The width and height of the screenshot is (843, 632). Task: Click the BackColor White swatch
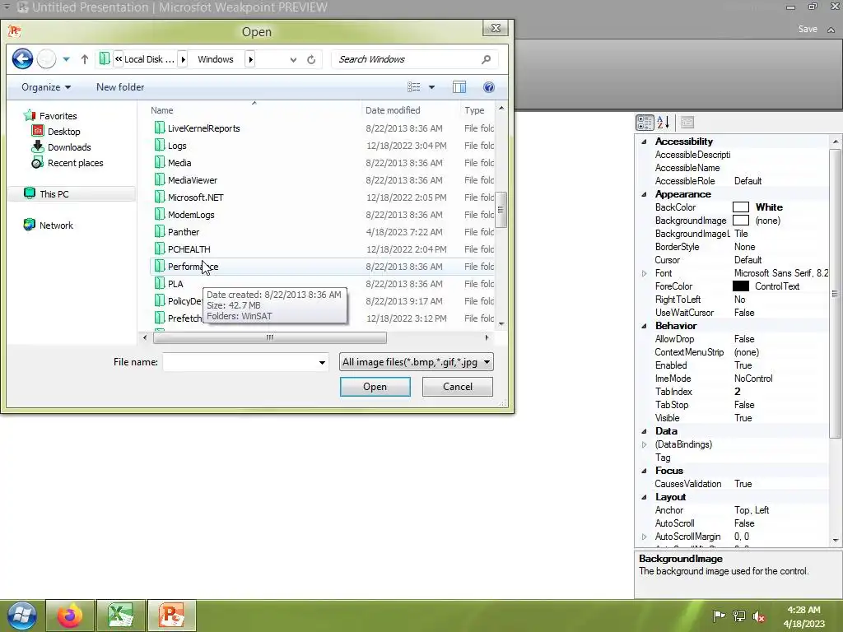[741, 207]
